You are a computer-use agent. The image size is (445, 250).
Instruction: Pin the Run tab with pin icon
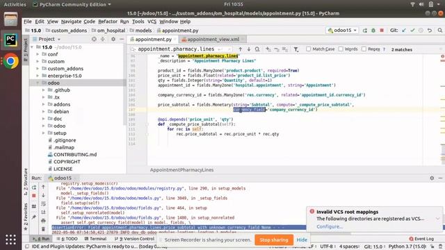[34, 217]
